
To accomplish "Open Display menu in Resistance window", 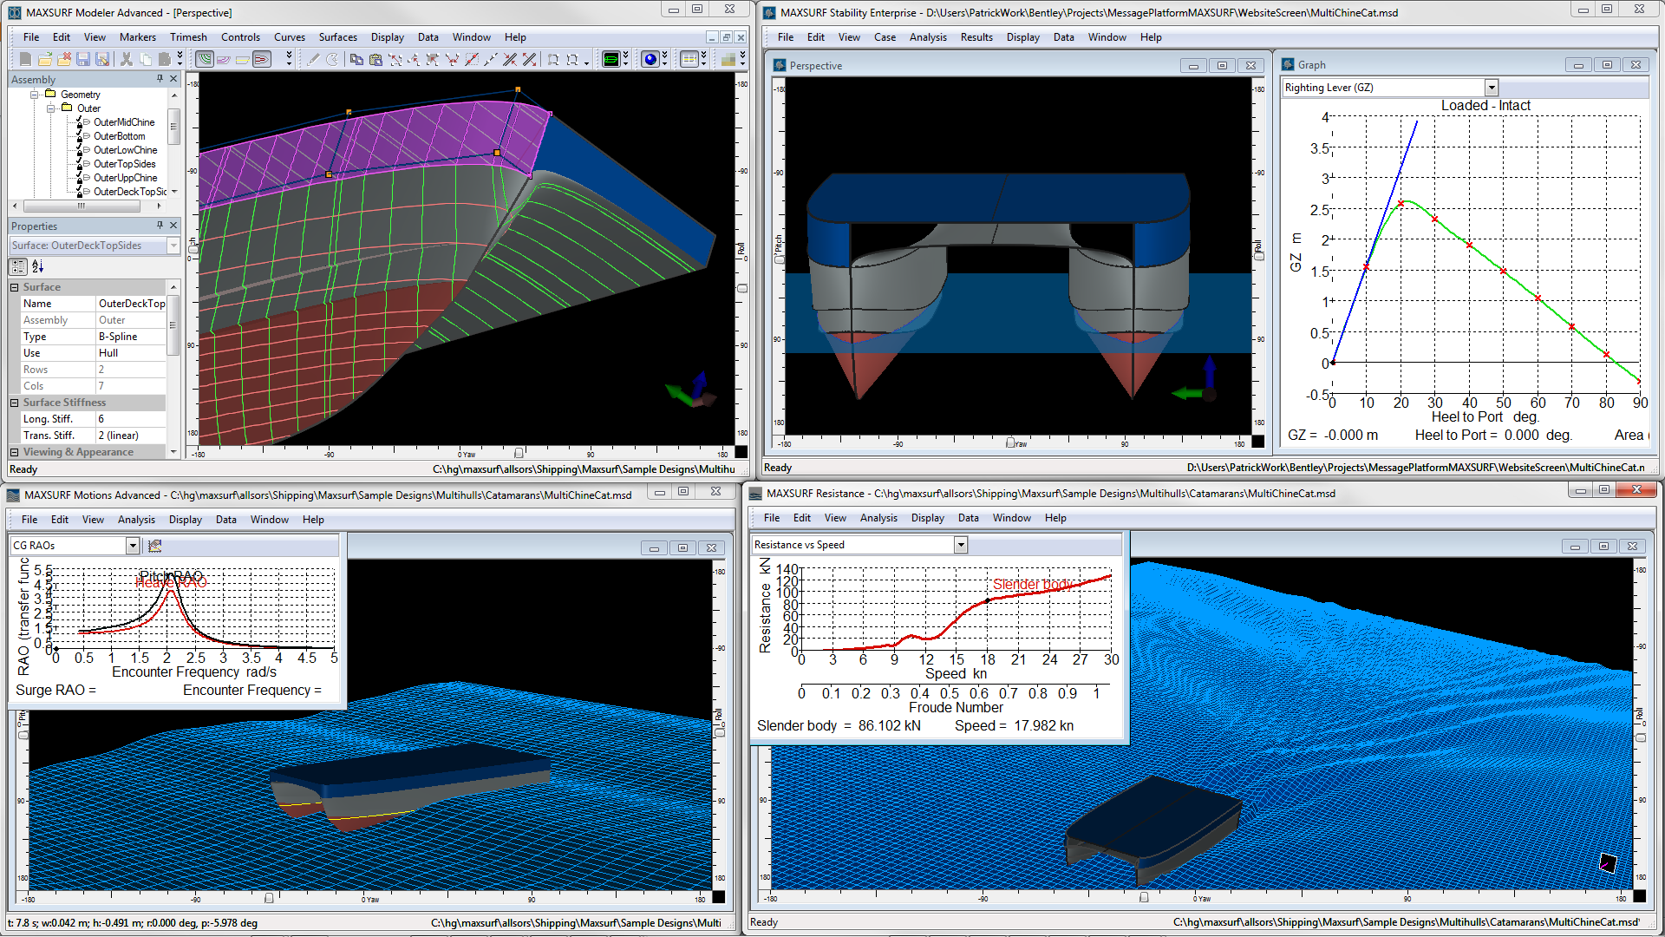I will pyautogui.click(x=927, y=518).
